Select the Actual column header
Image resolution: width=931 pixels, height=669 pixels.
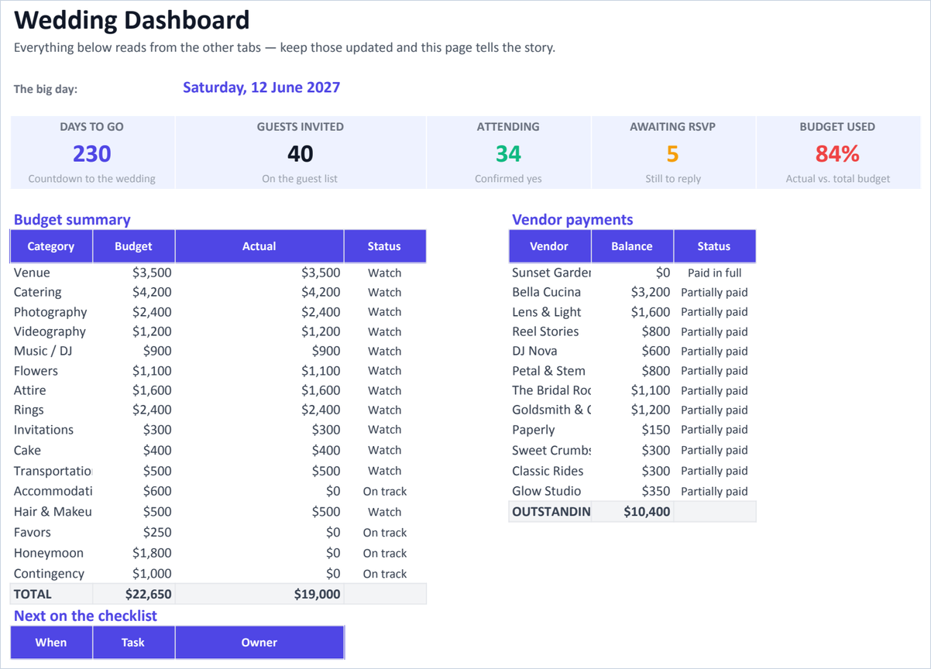[x=259, y=246]
